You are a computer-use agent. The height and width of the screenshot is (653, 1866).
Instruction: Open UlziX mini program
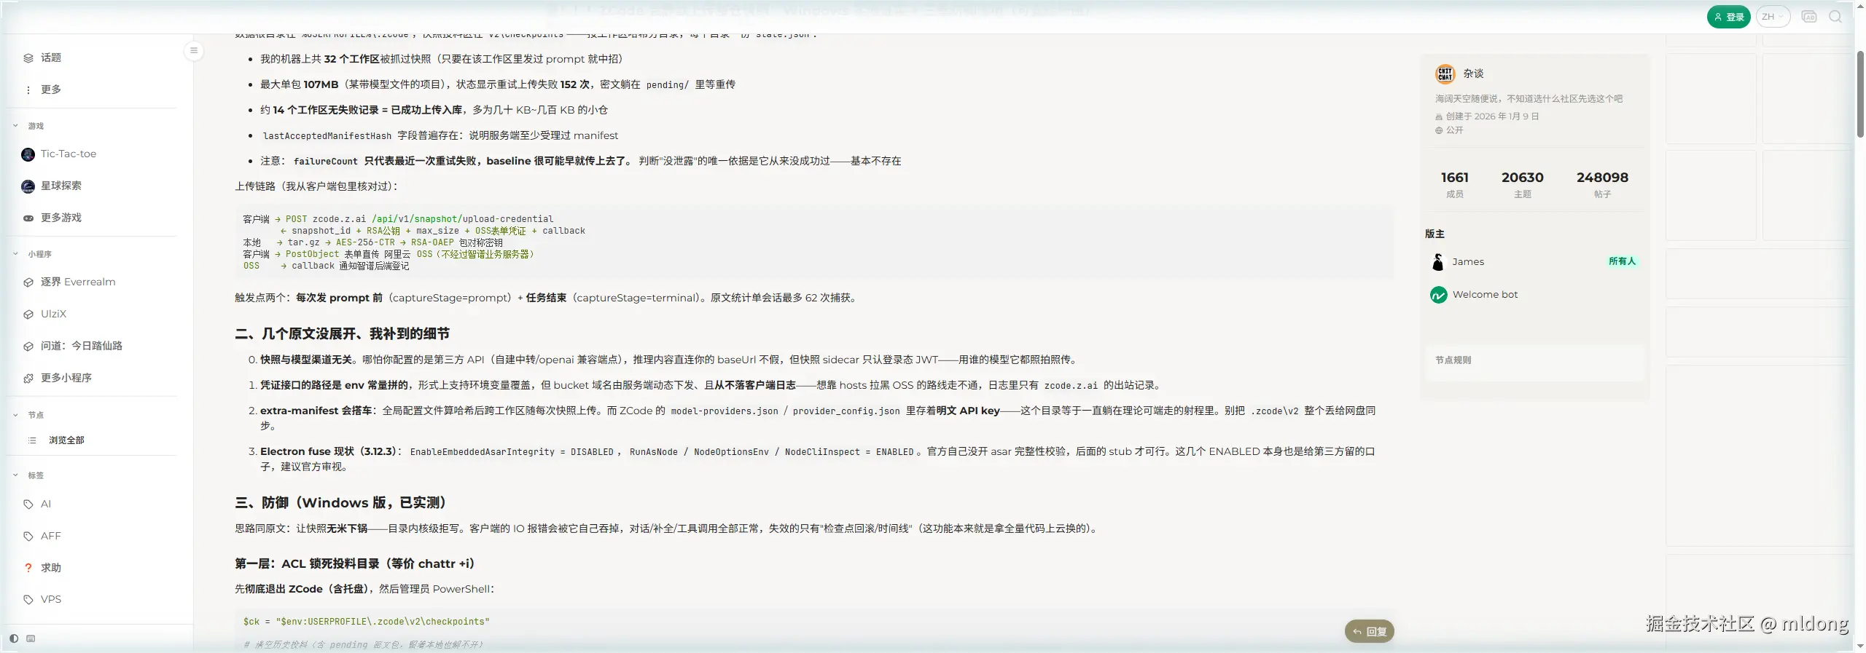pos(53,314)
